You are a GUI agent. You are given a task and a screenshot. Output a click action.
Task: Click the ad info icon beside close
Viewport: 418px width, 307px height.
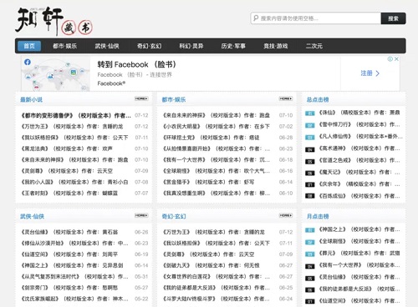pyautogui.click(x=390, y=59)
